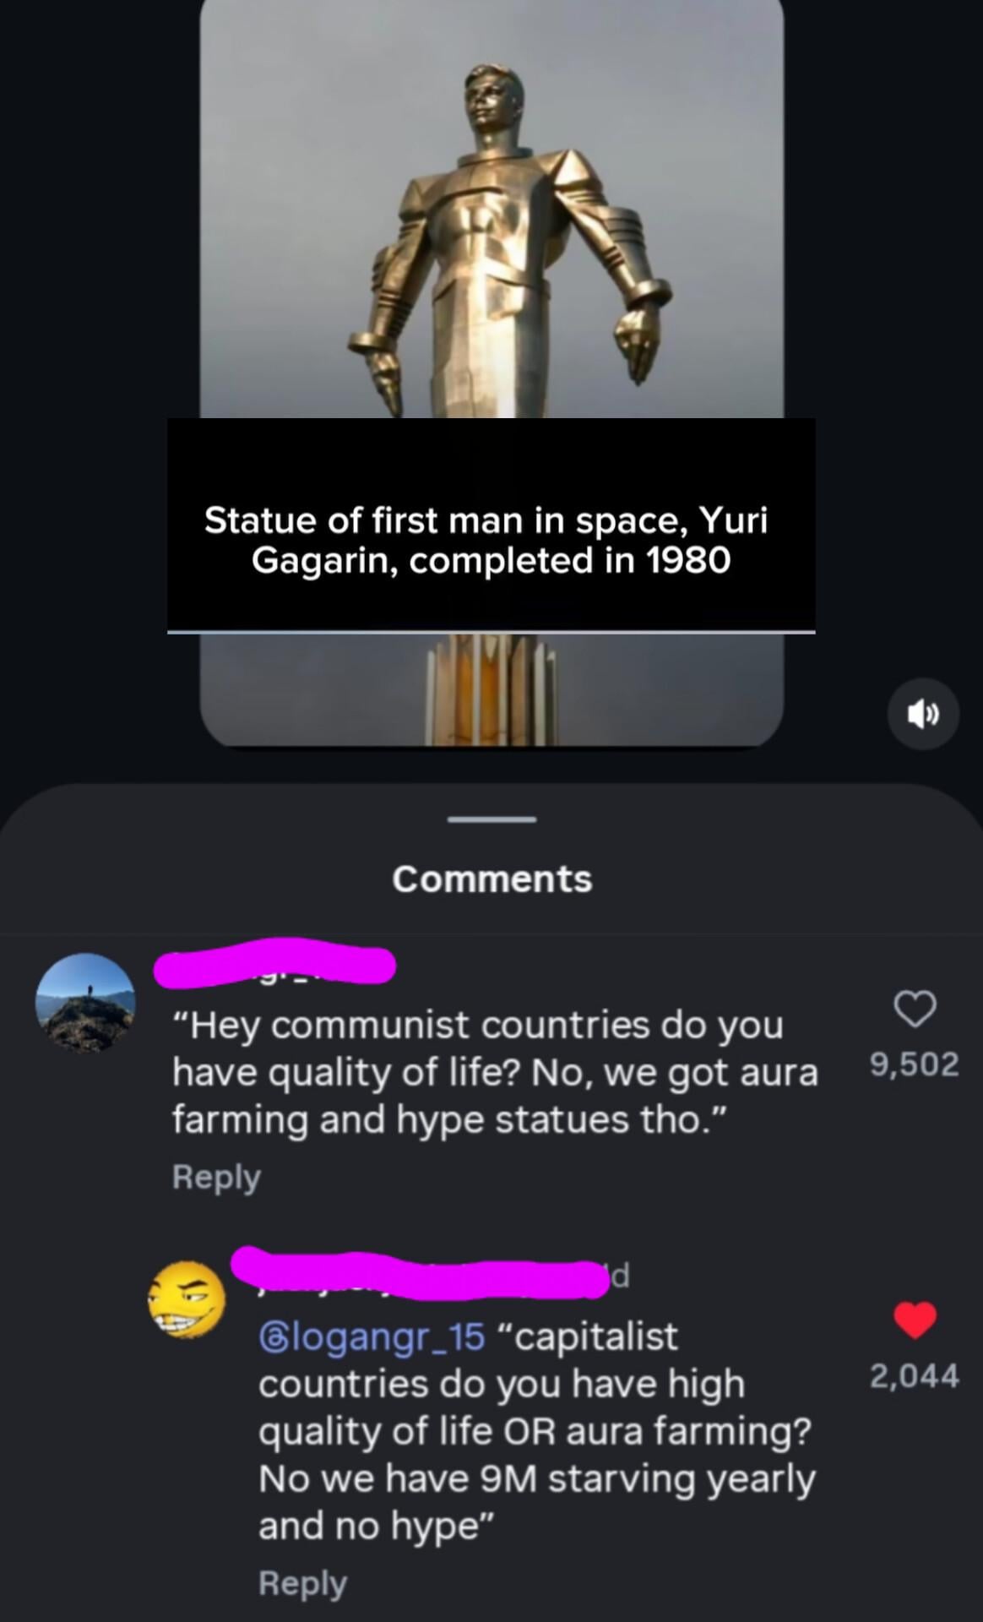Image resolution: width=983 pixels, height=1622 pixels.
Task: Unlike the reply with the red heart
Action: click(x=915, y=1320)
